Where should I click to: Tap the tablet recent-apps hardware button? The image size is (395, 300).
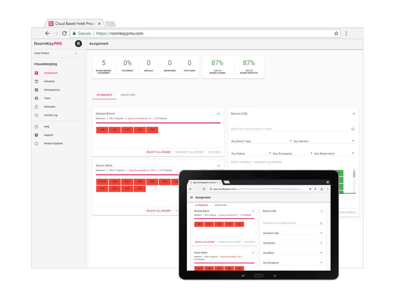point(243,276)
